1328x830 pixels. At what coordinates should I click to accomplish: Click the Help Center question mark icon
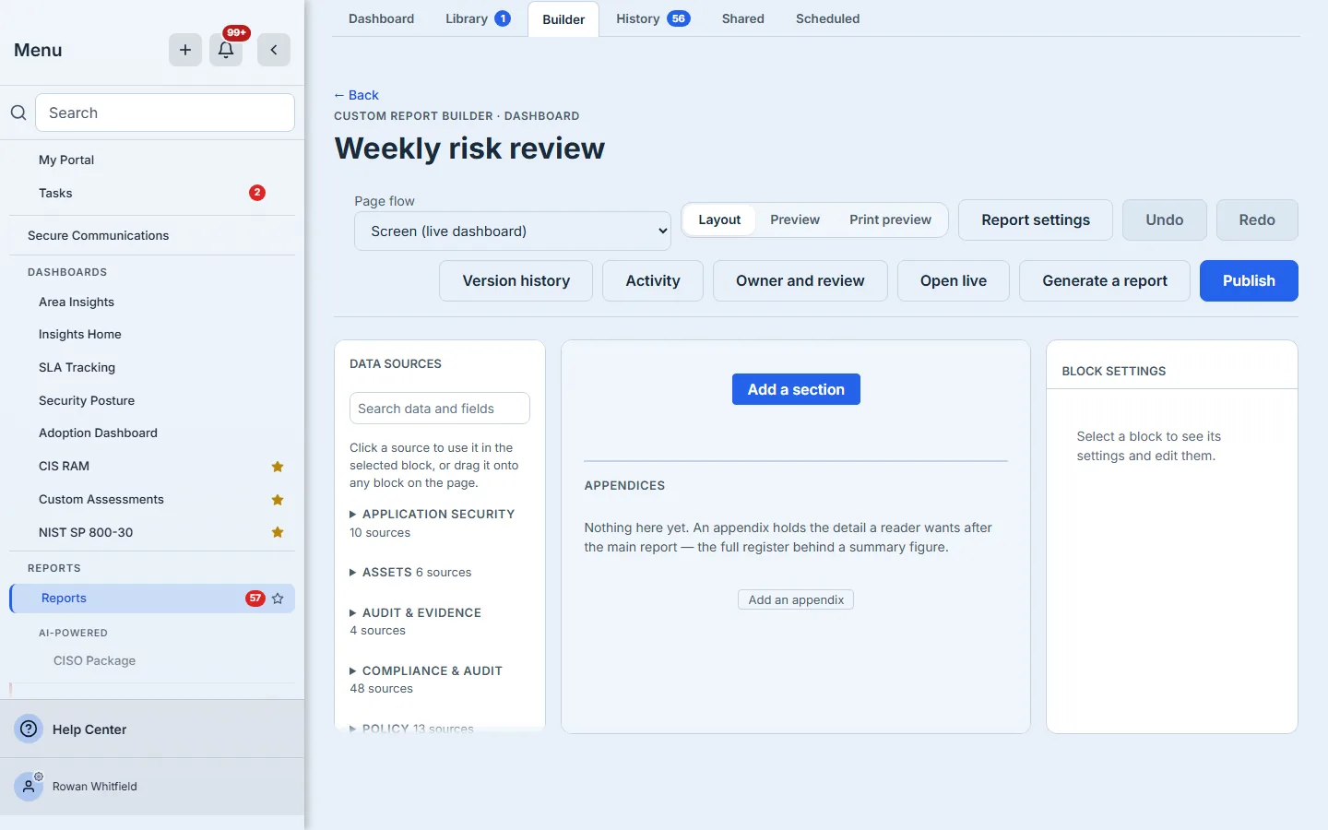pyautogui.click(x=30, y=729)
